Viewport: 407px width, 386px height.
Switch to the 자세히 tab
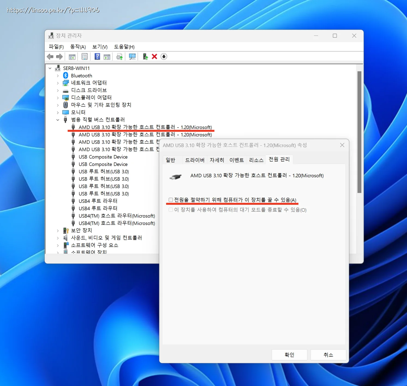click(217, 160)
